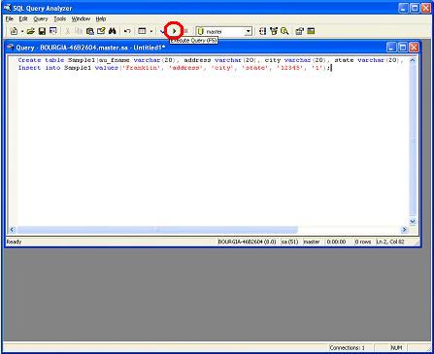
Task: Toggle the Show Results Pane icon
Action: (311, 31)
